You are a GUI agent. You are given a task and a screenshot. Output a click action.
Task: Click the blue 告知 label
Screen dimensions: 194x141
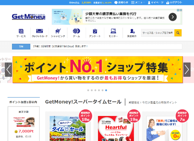21,47
